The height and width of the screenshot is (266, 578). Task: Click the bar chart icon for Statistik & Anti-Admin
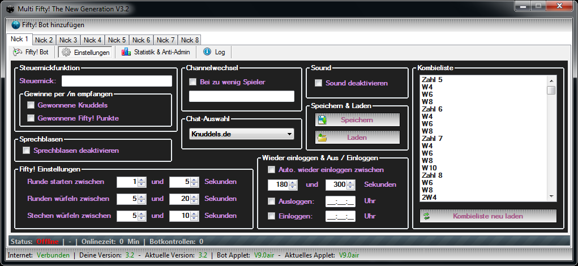pyautogui.click(x=126, y=52)
